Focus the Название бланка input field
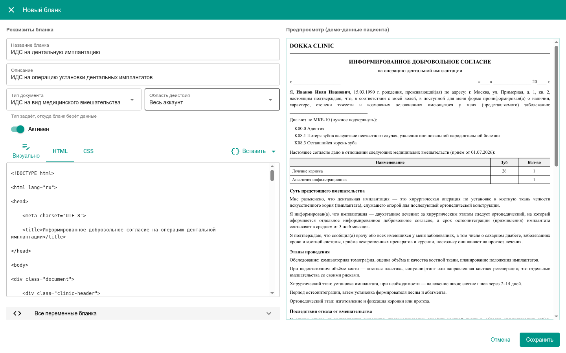This screenshot has height=353, width=566. [x=143, y=49]
